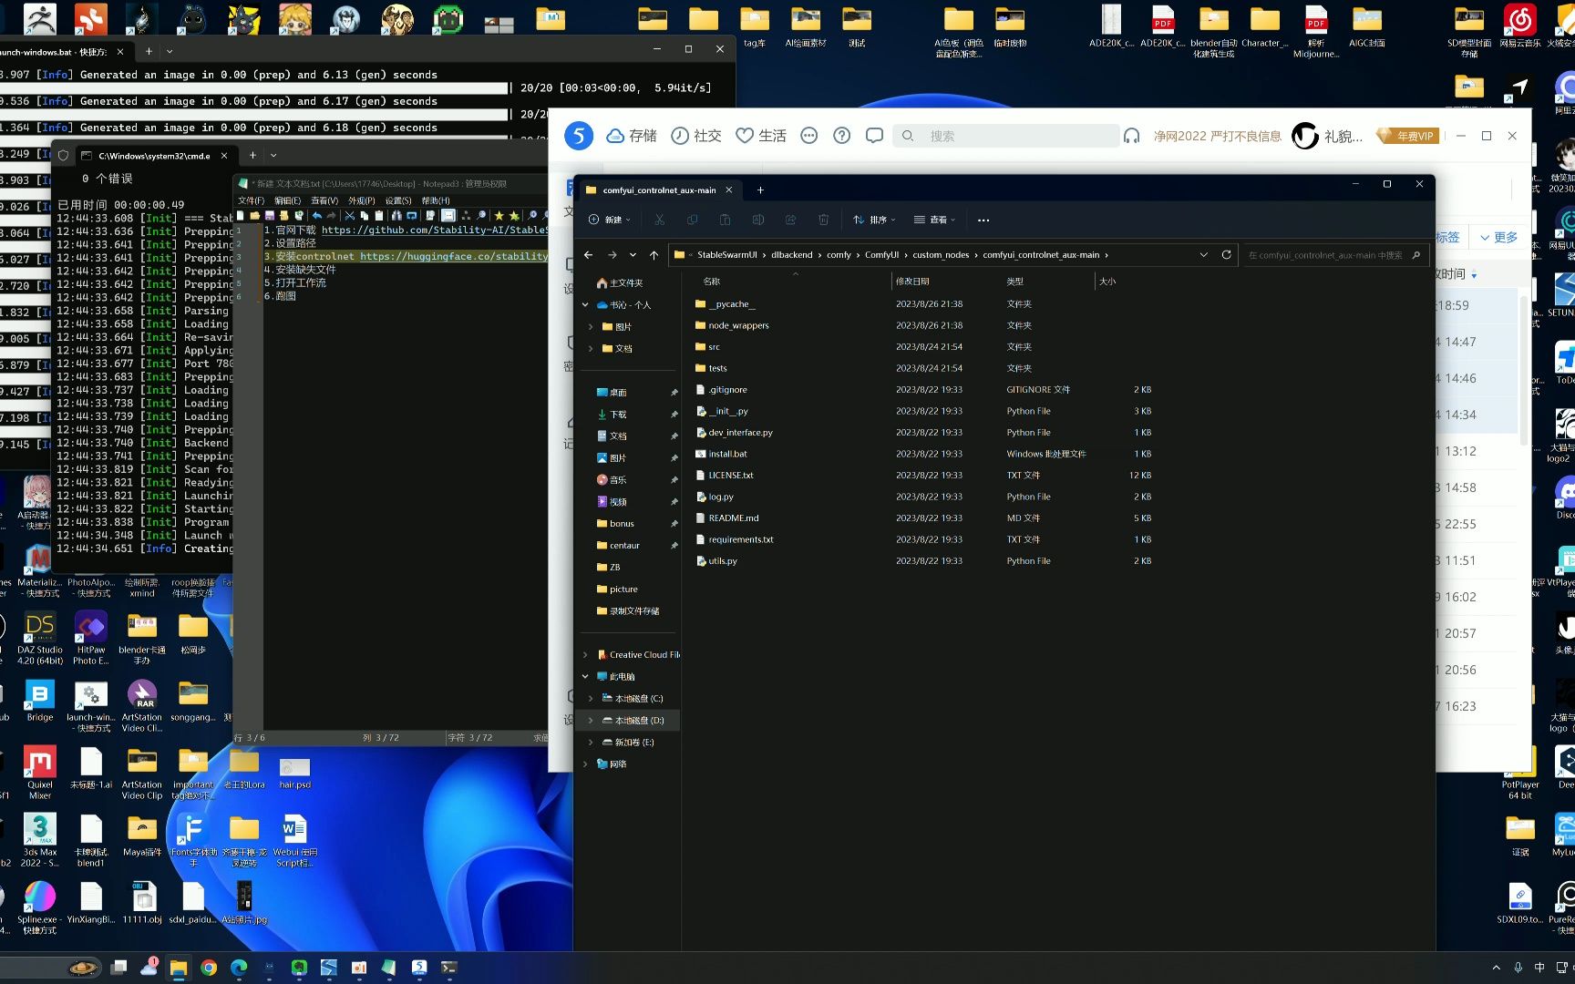The height and width of the screenshot is (984, 1575).
Task: Open File Explorer from the taskbar
Action: [179, 968]
